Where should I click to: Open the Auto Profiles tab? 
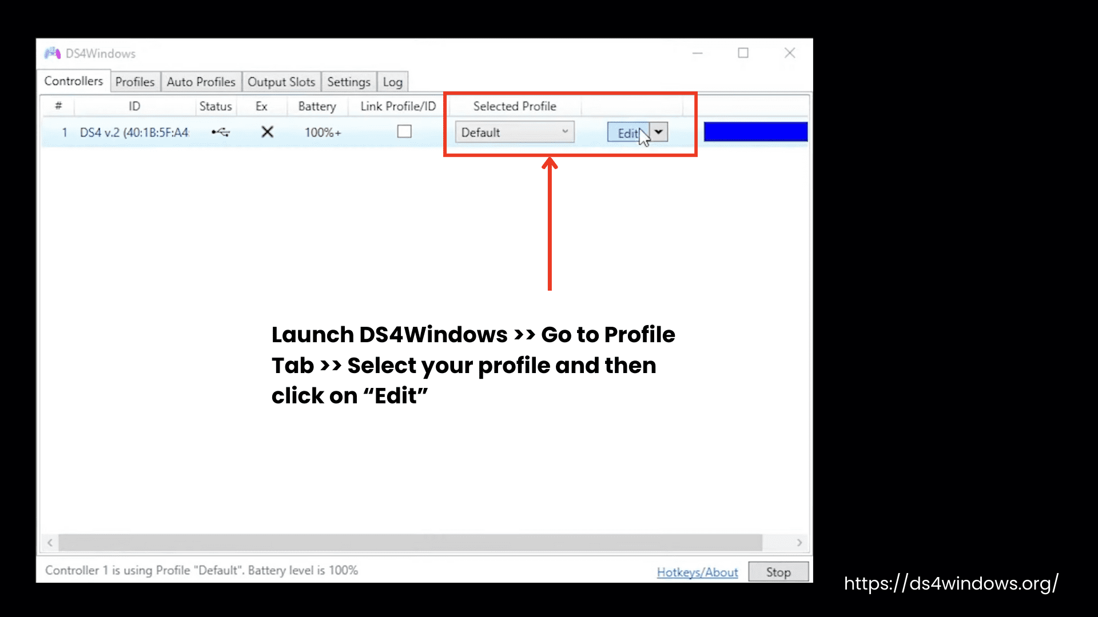pos(201,82)
